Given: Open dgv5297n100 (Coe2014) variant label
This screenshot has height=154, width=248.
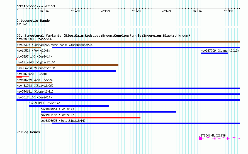Looking at the screenshot, I should [x=34, y=56].
